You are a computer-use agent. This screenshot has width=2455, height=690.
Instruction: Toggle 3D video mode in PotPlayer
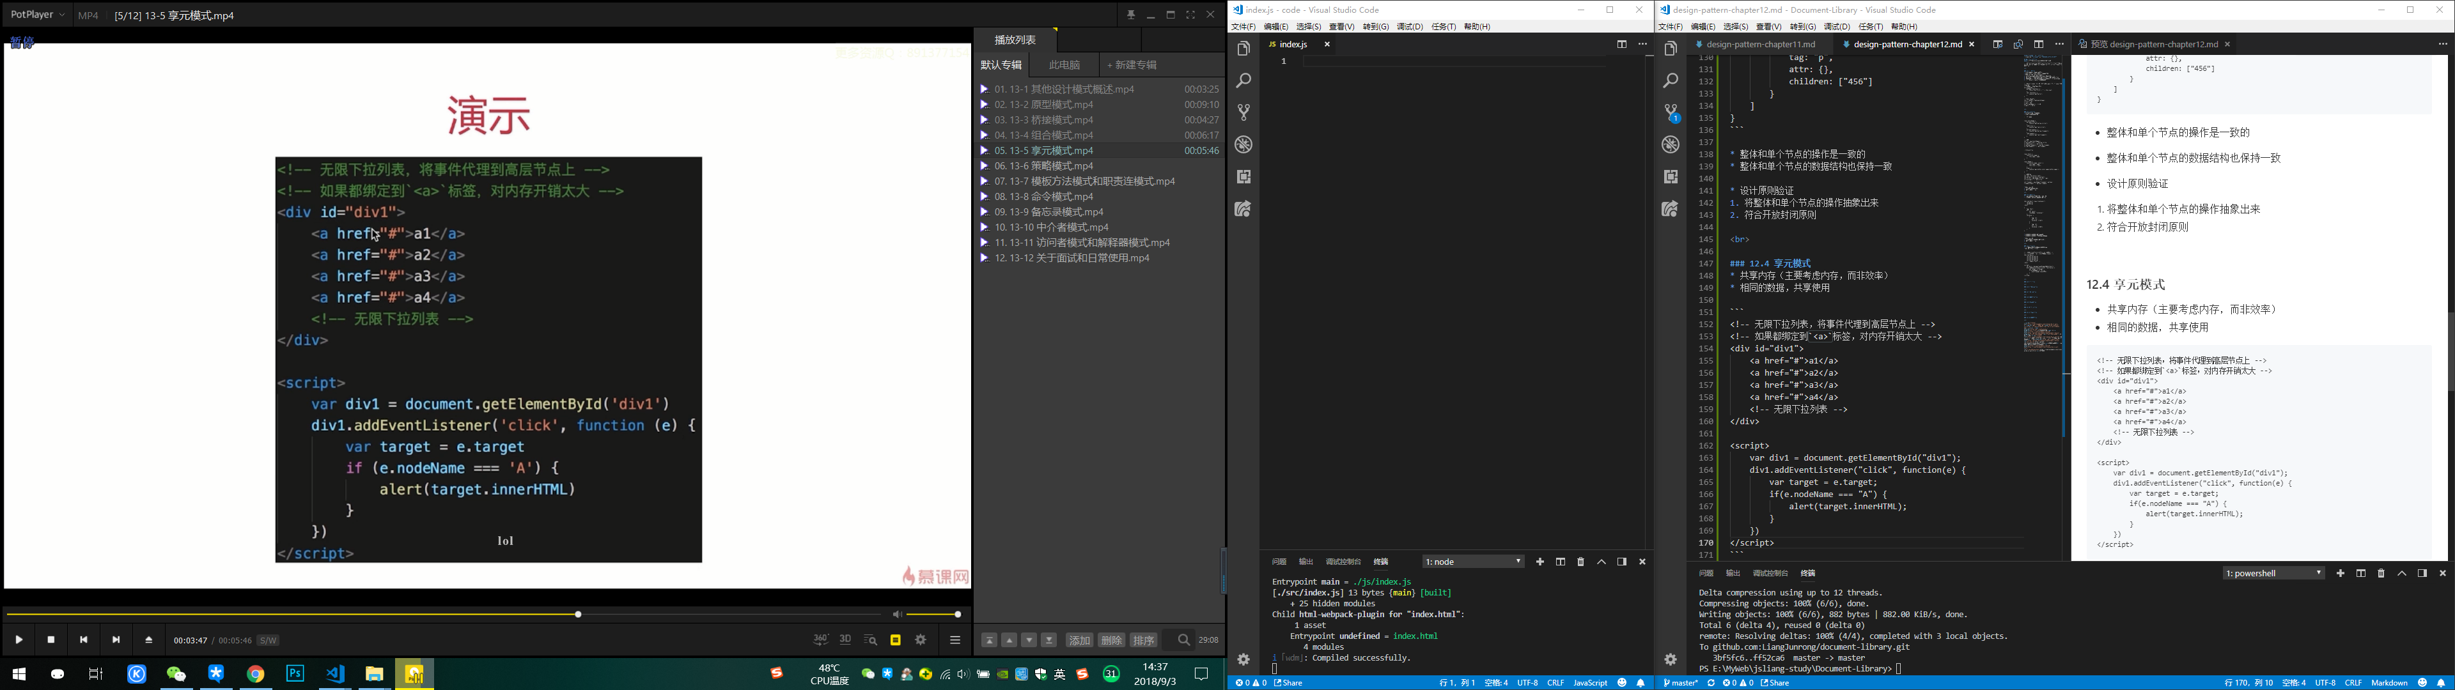click(845, 640)
